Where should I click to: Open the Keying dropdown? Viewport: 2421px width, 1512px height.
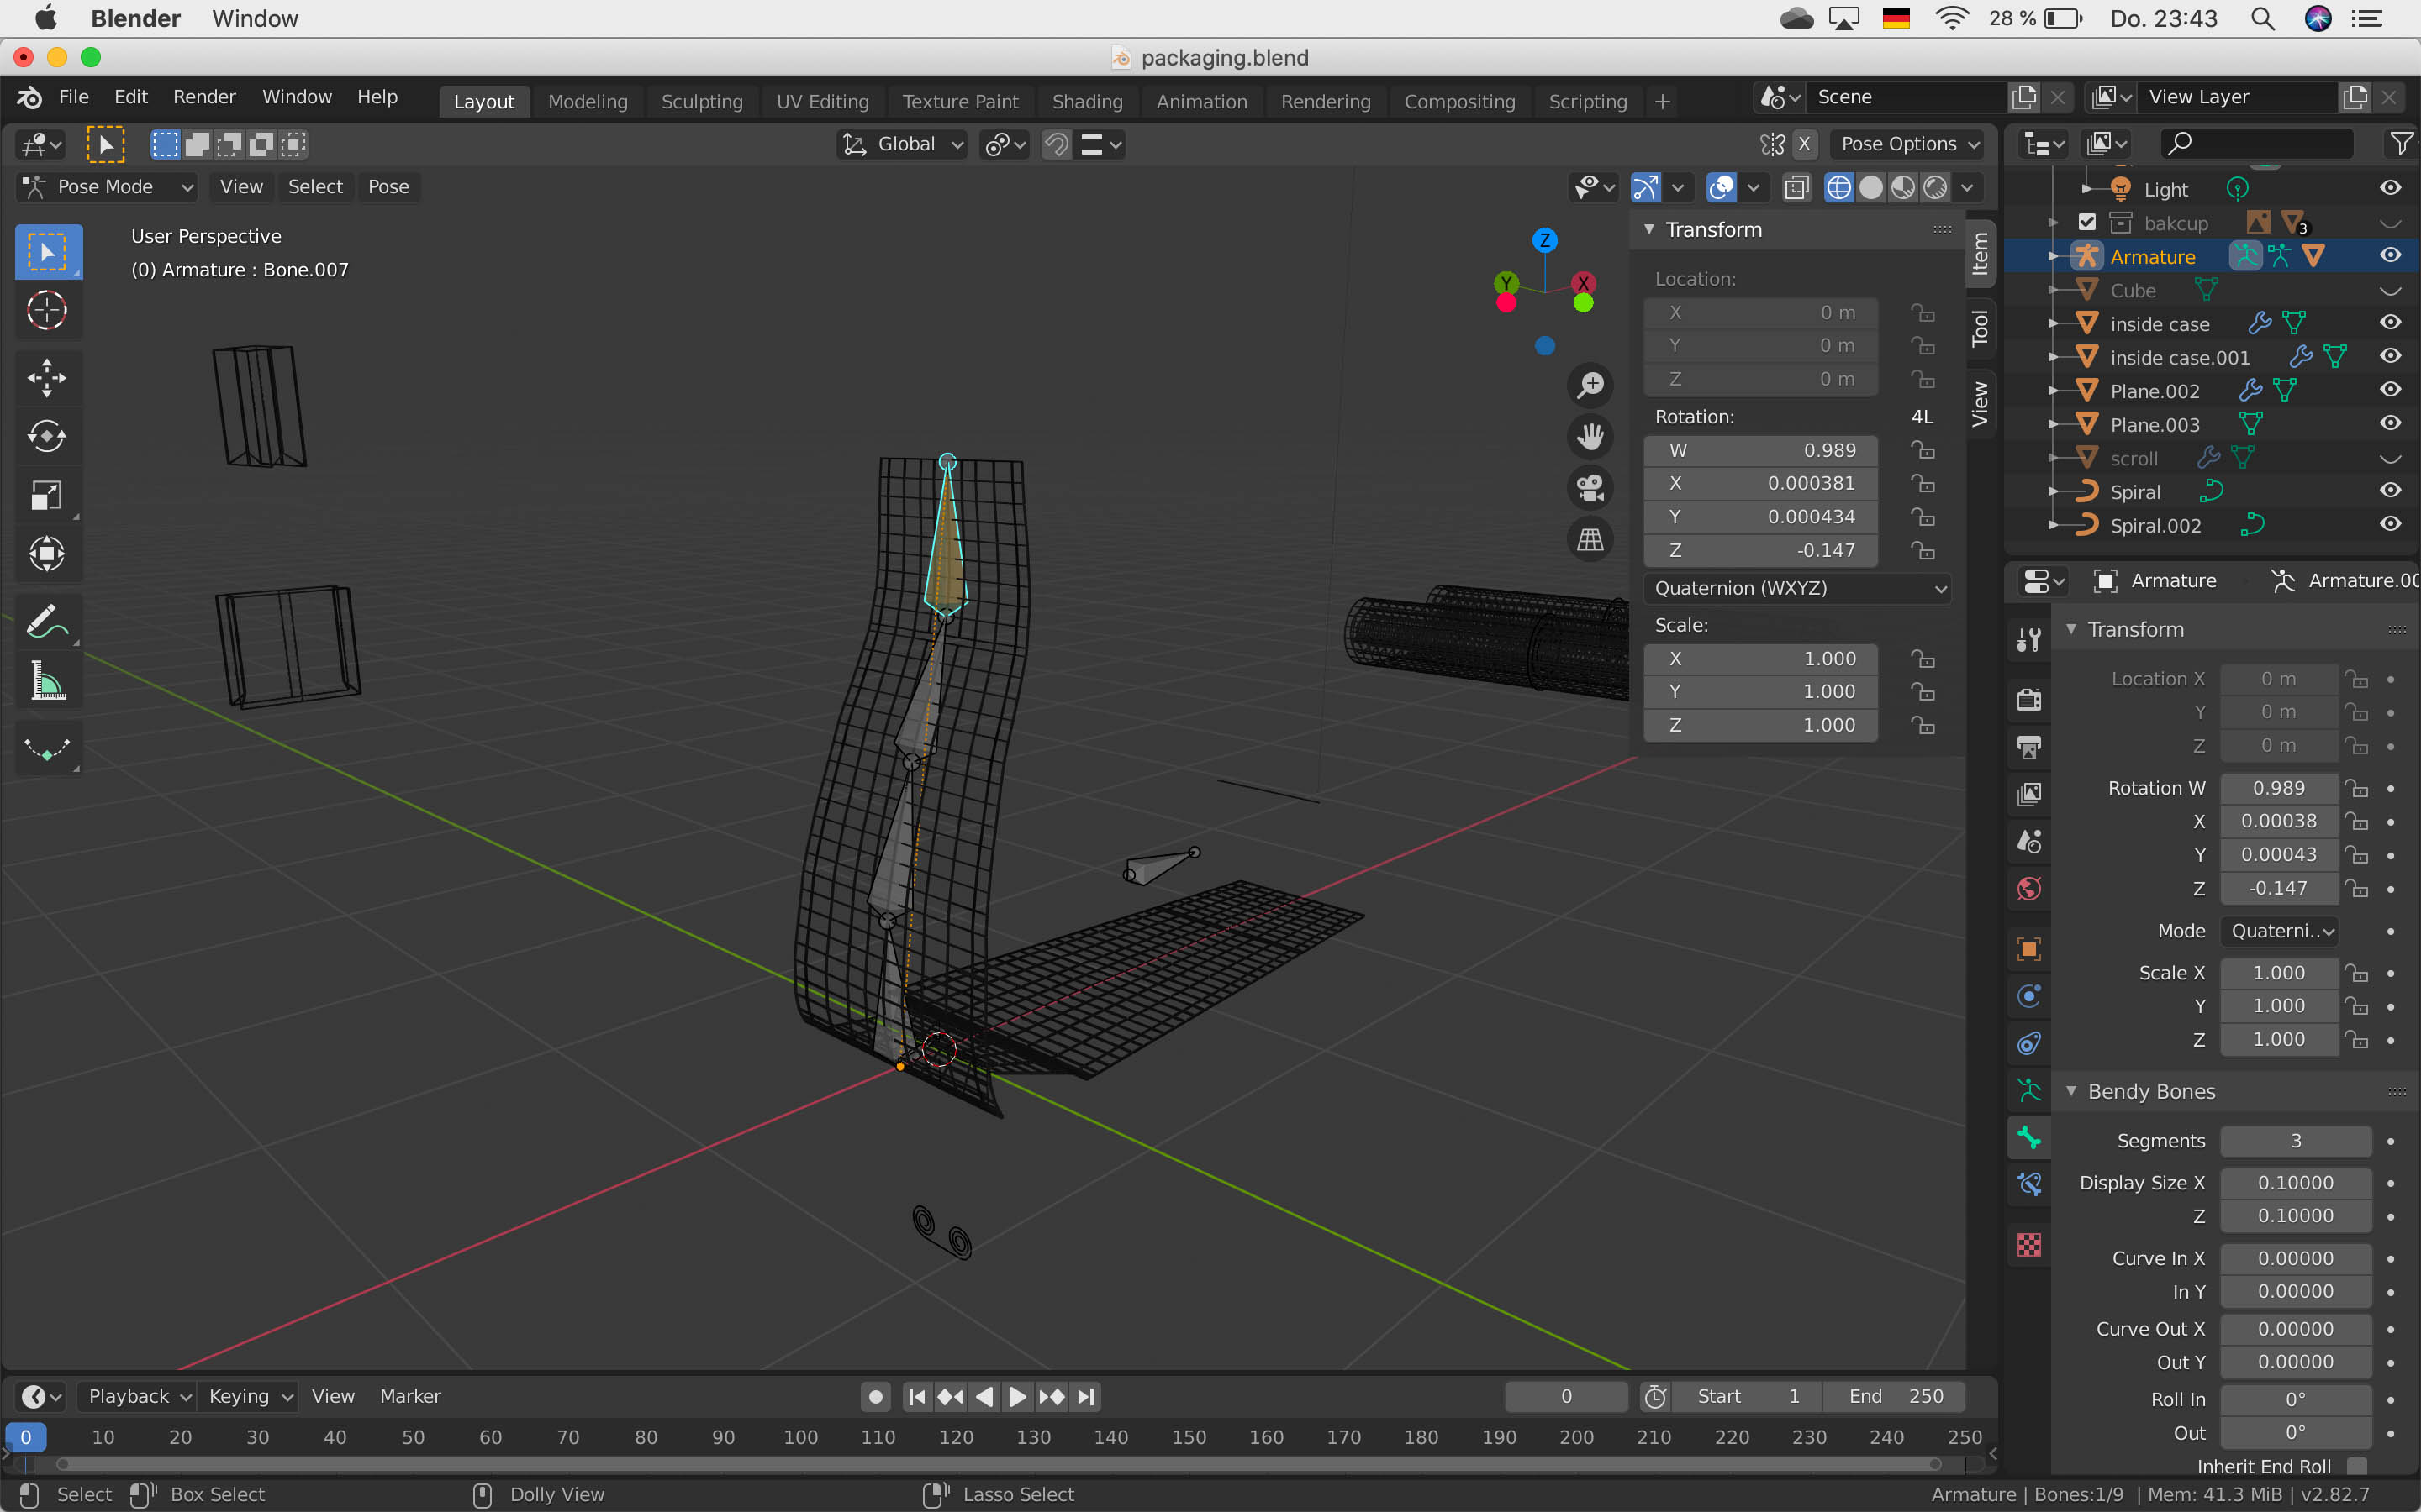(x=248, y=1396)
